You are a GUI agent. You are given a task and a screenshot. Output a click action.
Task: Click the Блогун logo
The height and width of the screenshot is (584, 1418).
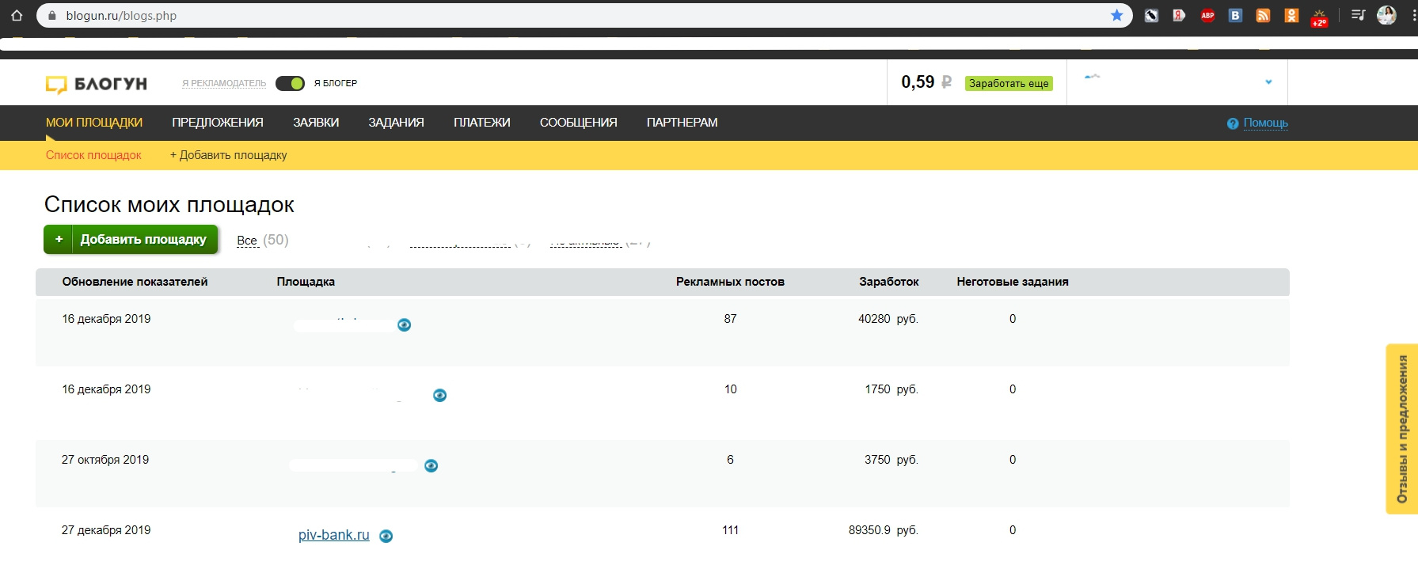tap(97, 84)
